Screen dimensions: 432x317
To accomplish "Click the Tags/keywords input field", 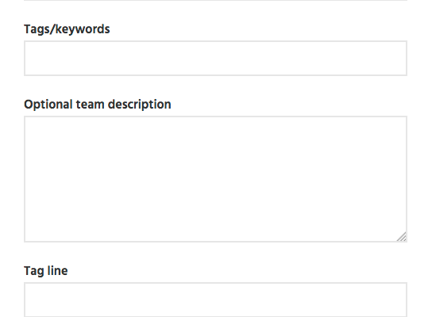I will [215, 59].
